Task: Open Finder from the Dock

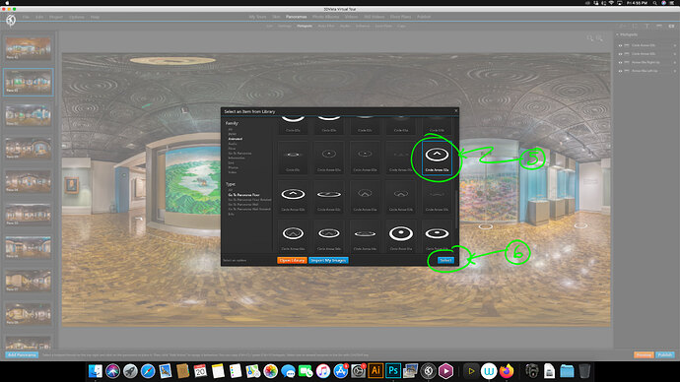Action: [96, 371]
